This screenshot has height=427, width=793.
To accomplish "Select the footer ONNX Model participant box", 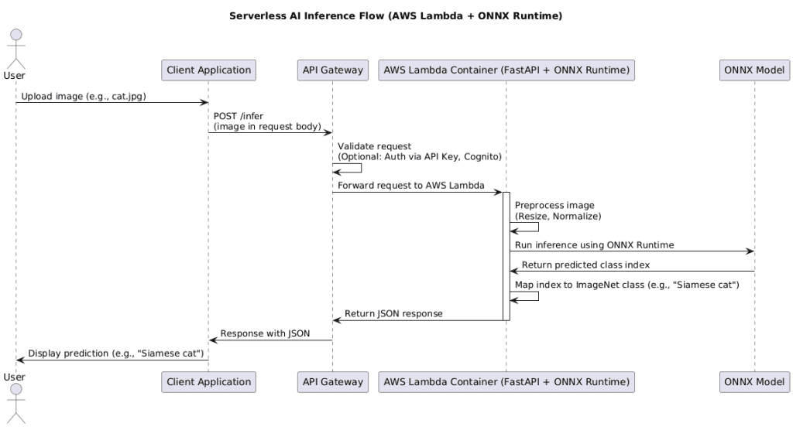I will pyautogui.click(x=754, y=381).
